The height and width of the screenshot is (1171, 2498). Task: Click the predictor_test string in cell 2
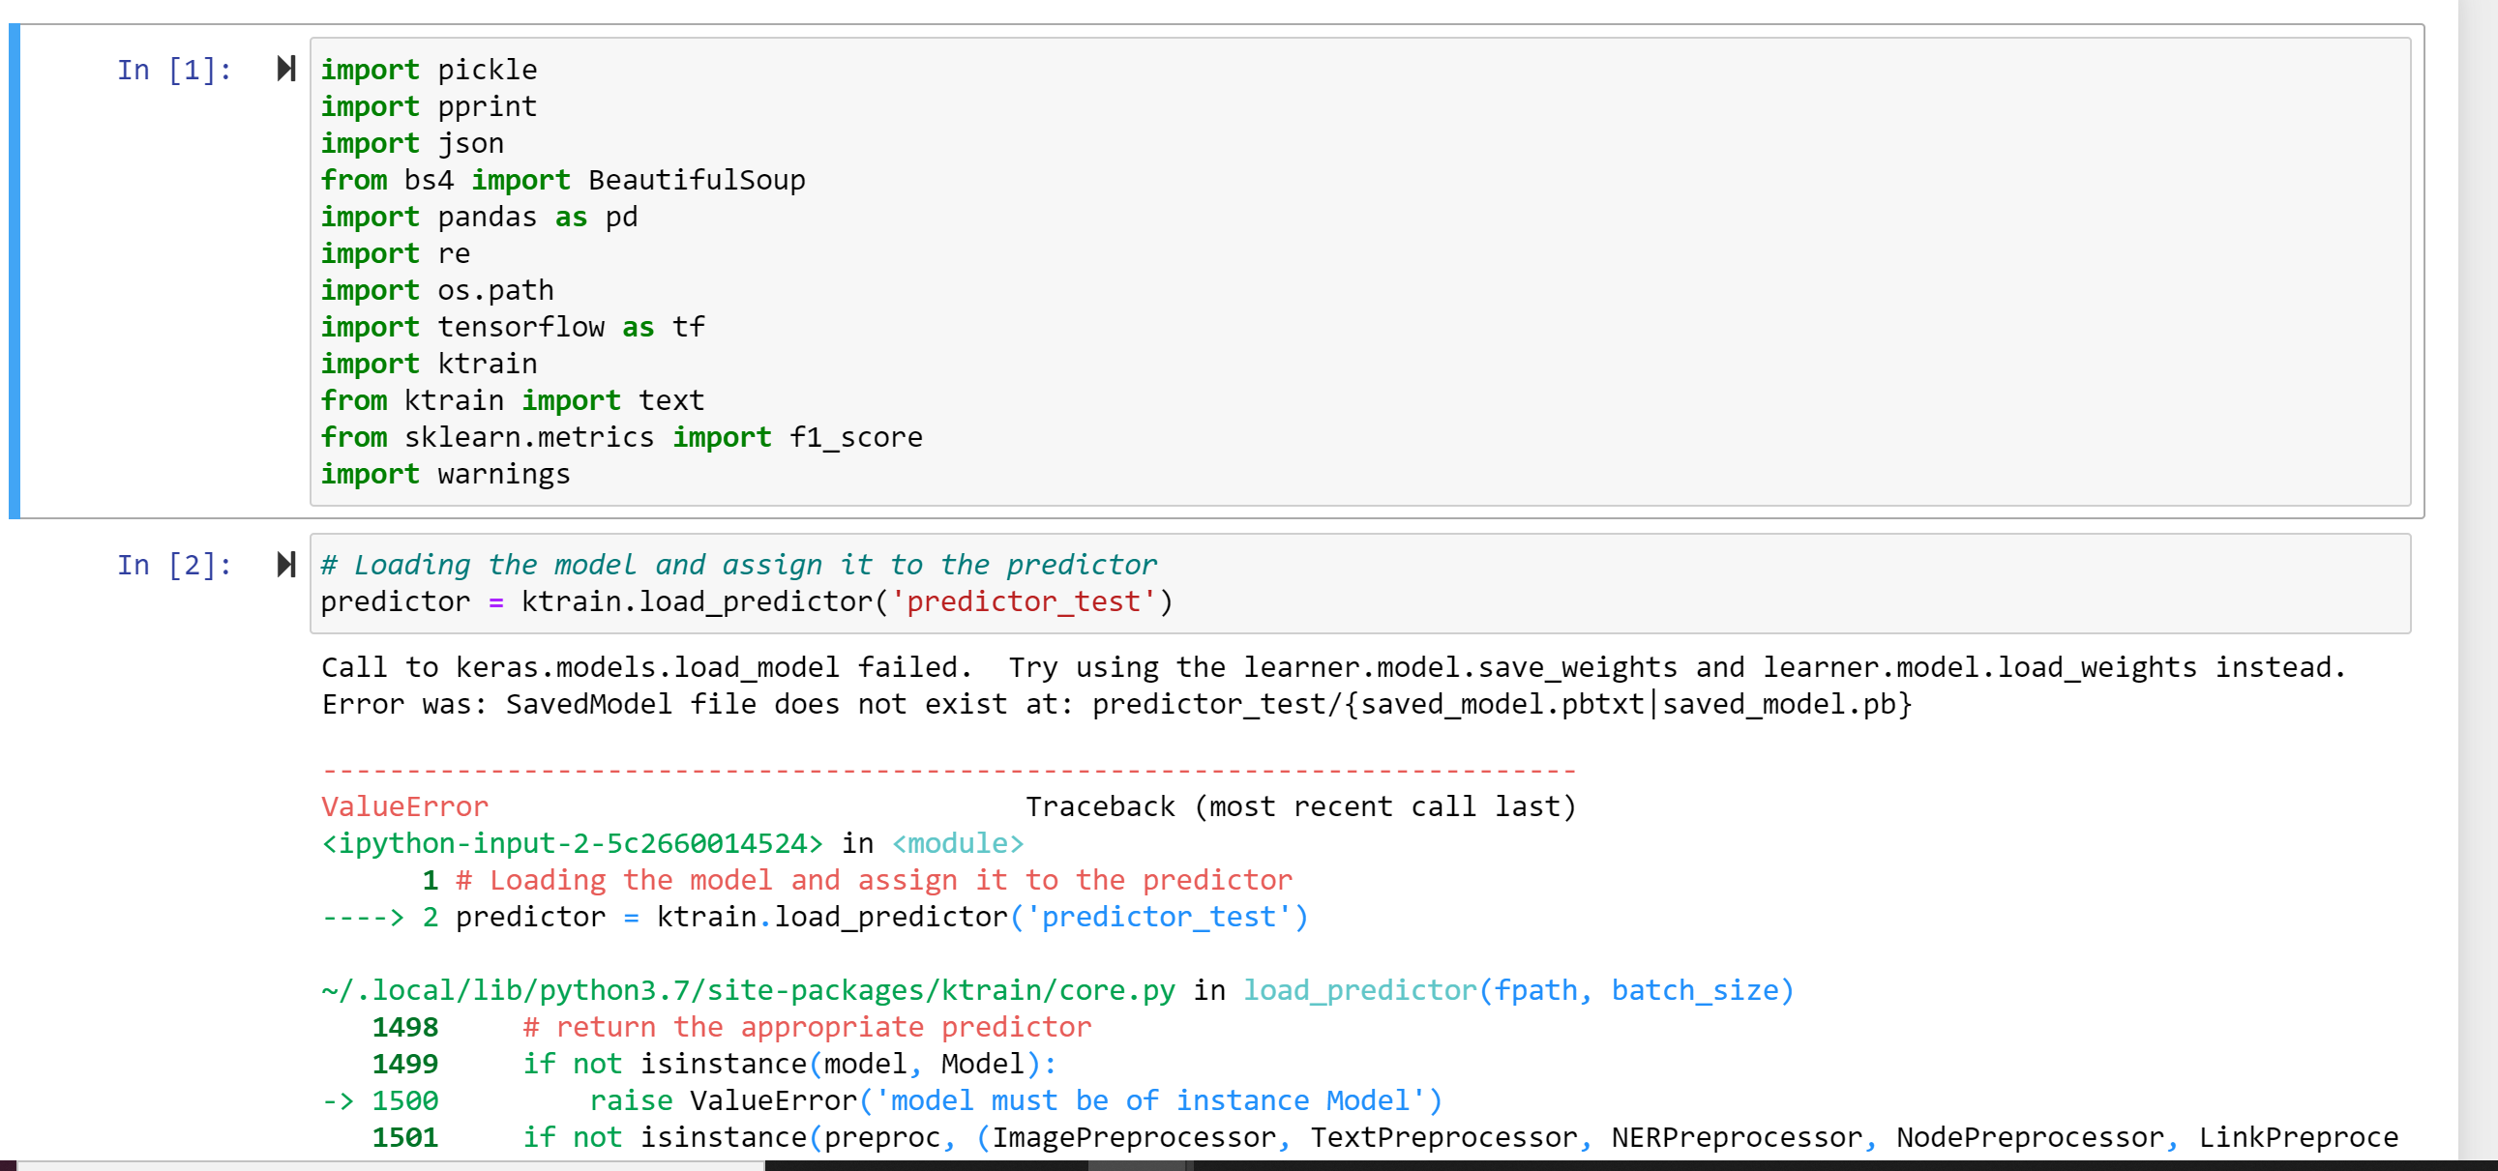[1020, 601]
